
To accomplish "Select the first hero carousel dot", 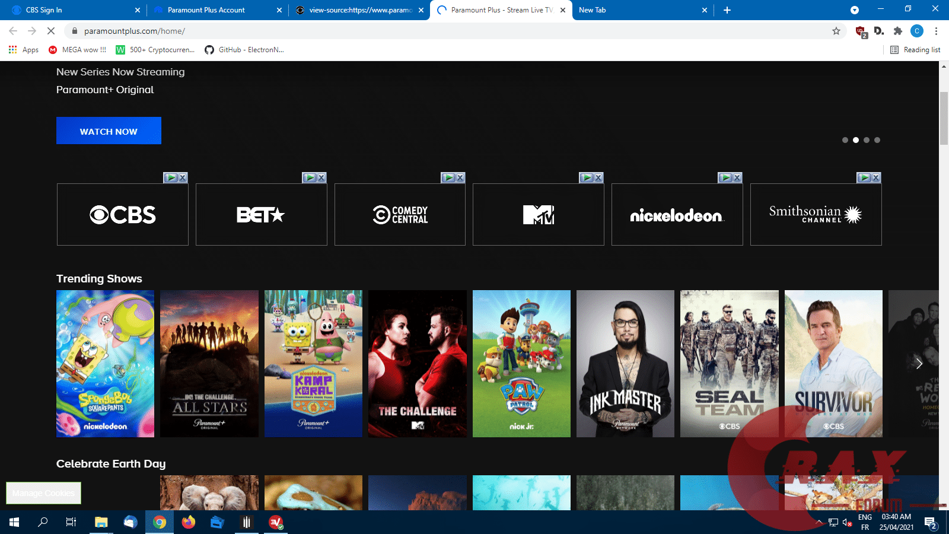I will [x=845, y=140].
